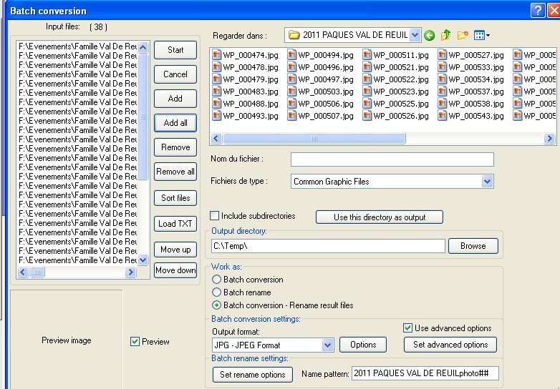
Task: Open the view menu icon
Action: coord(481,35)
